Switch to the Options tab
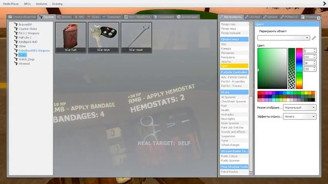 click(270, 17)
